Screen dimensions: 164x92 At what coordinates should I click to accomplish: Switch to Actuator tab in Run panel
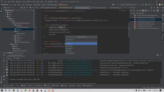point(17,58)
